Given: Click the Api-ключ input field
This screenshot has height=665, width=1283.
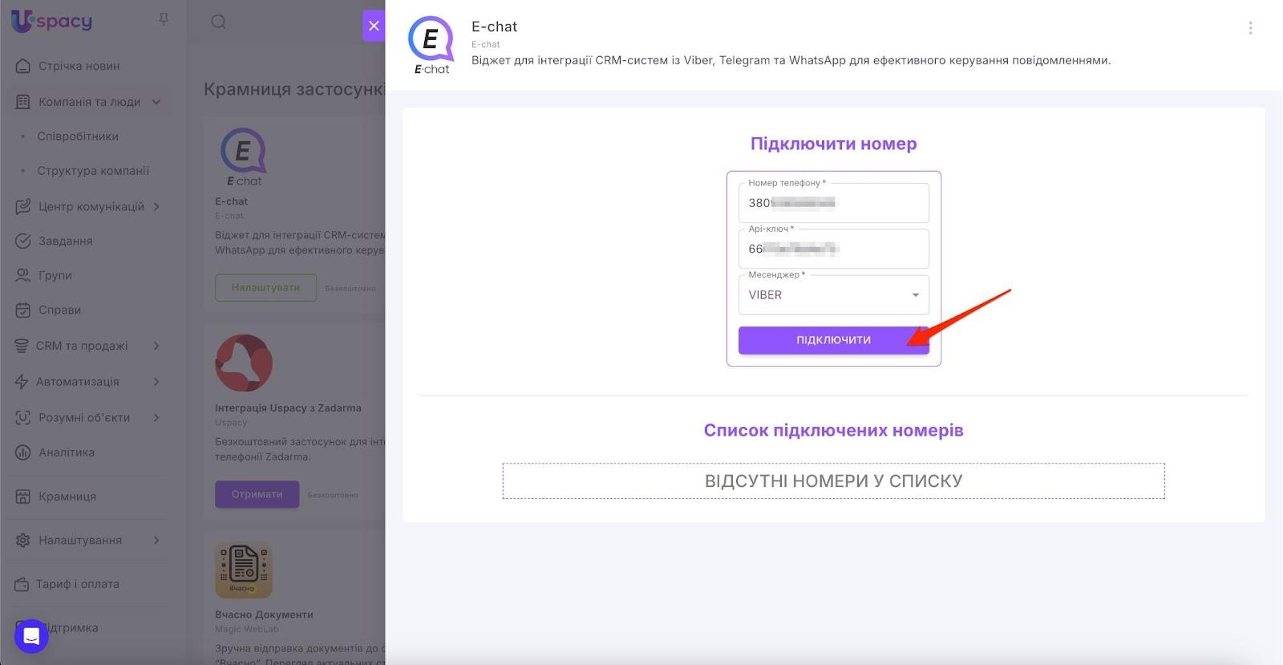Looking at the screenshot, I should point(833,249).
